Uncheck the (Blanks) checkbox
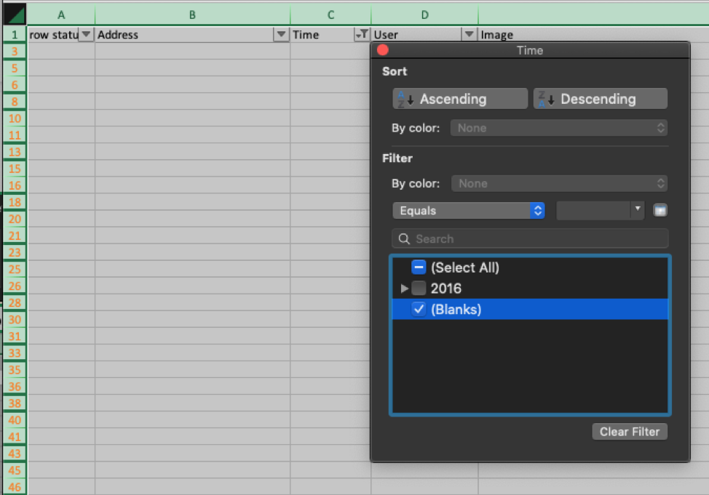 [x=419, y=309]
